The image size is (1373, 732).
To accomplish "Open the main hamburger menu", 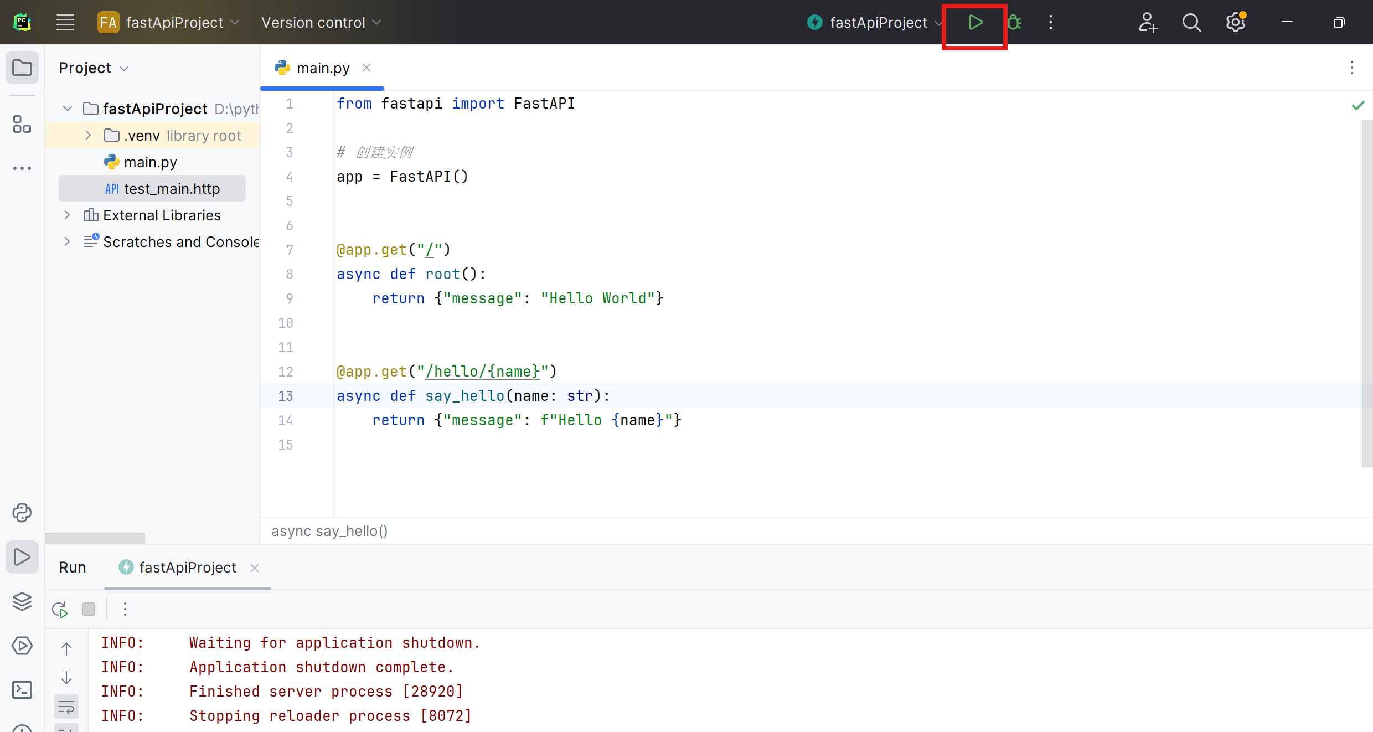I will tap(65, 23).
